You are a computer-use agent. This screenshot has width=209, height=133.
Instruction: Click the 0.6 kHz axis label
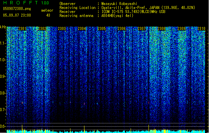click(3, 126)
